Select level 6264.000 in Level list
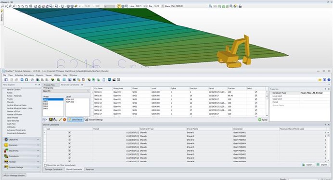The width and height of the screenshot is (333, 180). coord(70,99)
